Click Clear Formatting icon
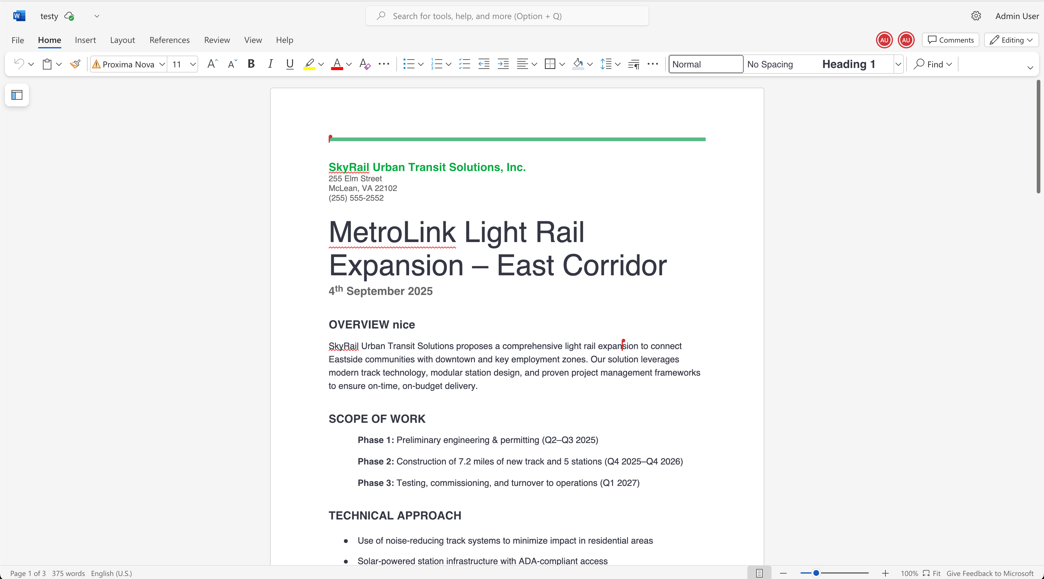 coord(364,64)
